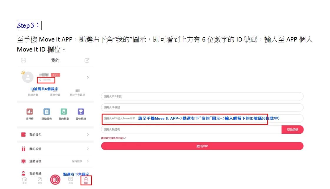The height and width of the screenshot is (189, 330).
Task: Click the phone number input field
Action: (x=202, y=107)
